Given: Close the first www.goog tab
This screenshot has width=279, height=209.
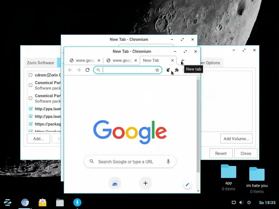Looking at the screenshot, I should (99, 60).
